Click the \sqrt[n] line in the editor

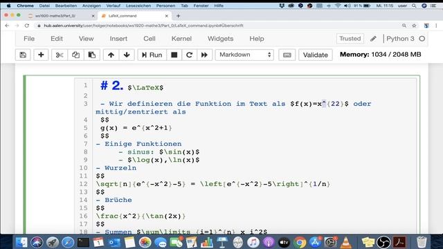point(213,184)
